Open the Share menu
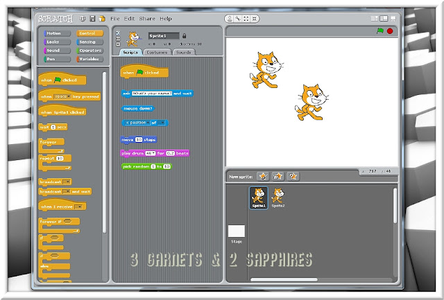 pyautogui.click(x=147, y=19)
